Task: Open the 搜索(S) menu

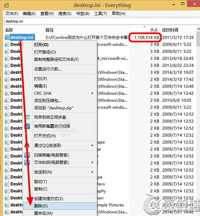Action: [65, 14]
